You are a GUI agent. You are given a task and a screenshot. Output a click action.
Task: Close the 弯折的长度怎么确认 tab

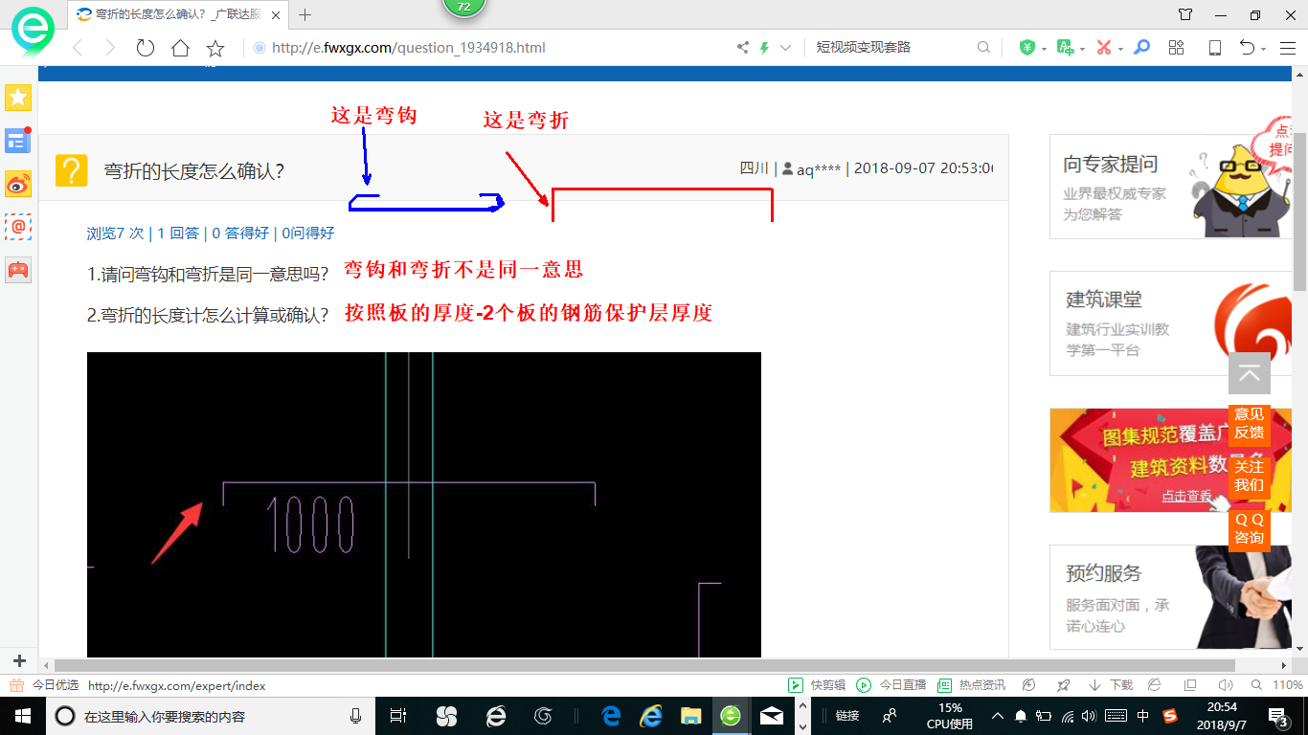[x=276, y=14]
